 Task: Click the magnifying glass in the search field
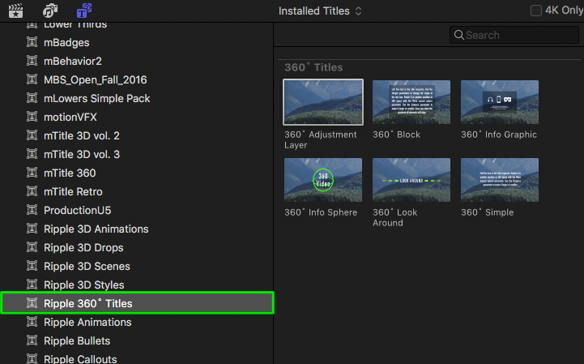pyautogui.click(x=458, y=35)
